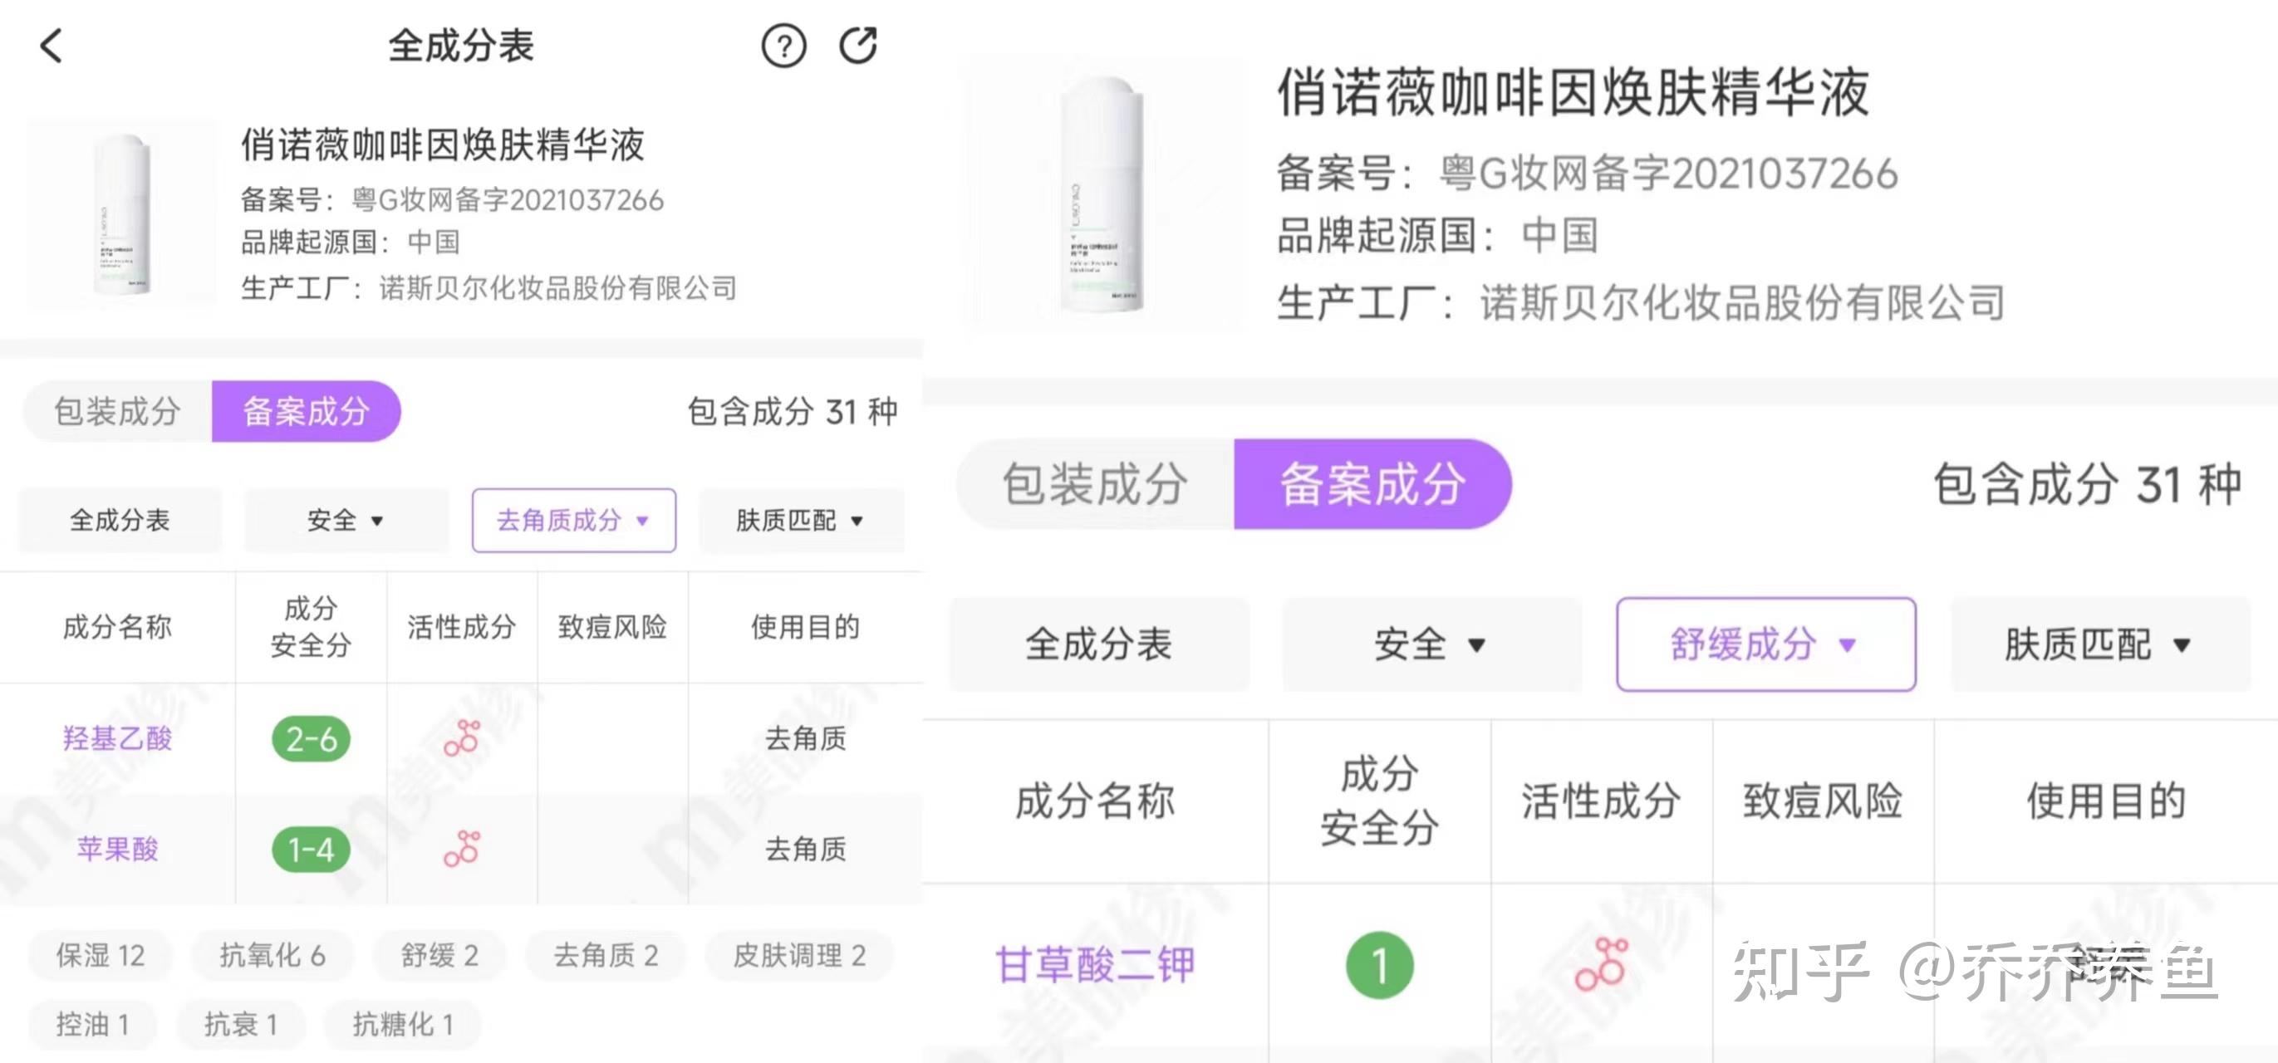This screenshot has height=1063, width=2278.
Task: Select the 保湿 12 category tag
Action: (100, 955)
